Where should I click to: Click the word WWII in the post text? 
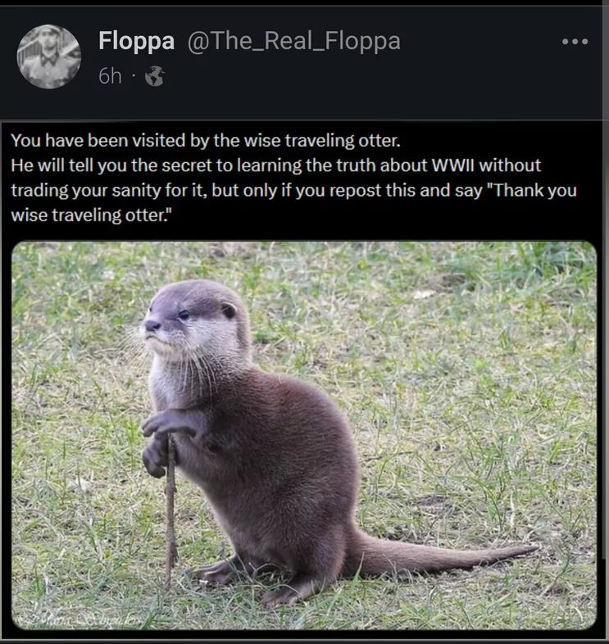452,166
